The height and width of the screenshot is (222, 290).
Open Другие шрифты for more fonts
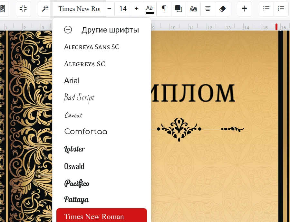[x=101, y=30]
